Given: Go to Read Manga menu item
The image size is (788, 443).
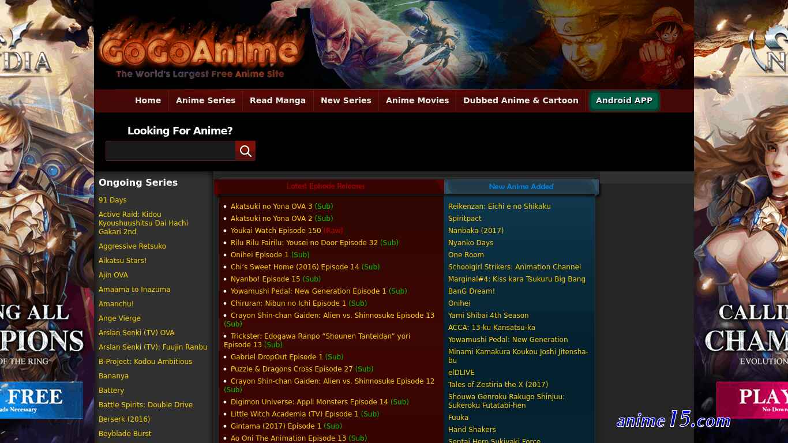Looking at the screenshot, I should click(x=277, y=100).
